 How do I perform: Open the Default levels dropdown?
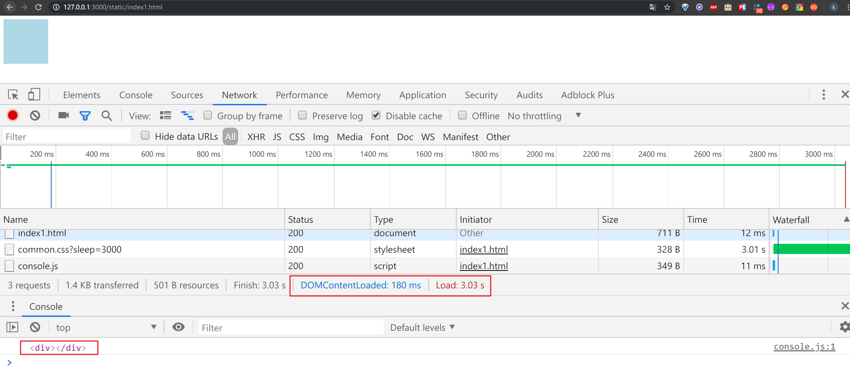(x=422, y=327)
